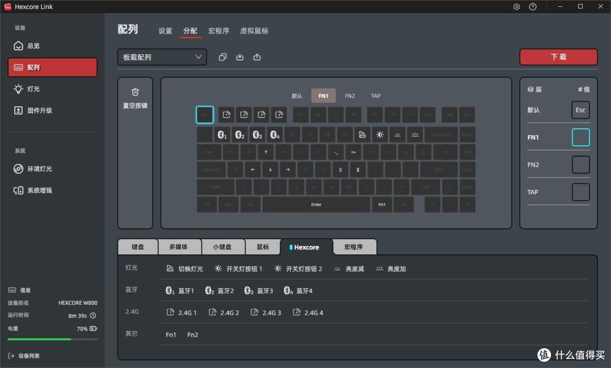Screen dimensions: 611x368
Task: Switch to the 虚拟鼠标 tab
Action: click(254, 31)
